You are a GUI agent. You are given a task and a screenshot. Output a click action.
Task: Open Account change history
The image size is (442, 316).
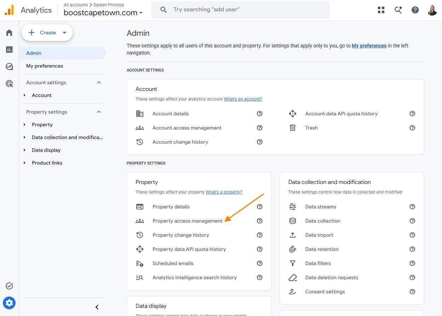point(180,142)
